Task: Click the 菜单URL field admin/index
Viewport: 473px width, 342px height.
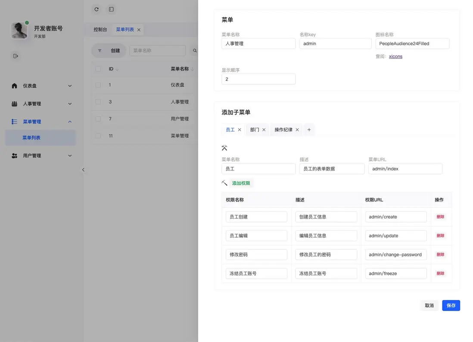Action: pyautogui.click(x=405, y=169)
